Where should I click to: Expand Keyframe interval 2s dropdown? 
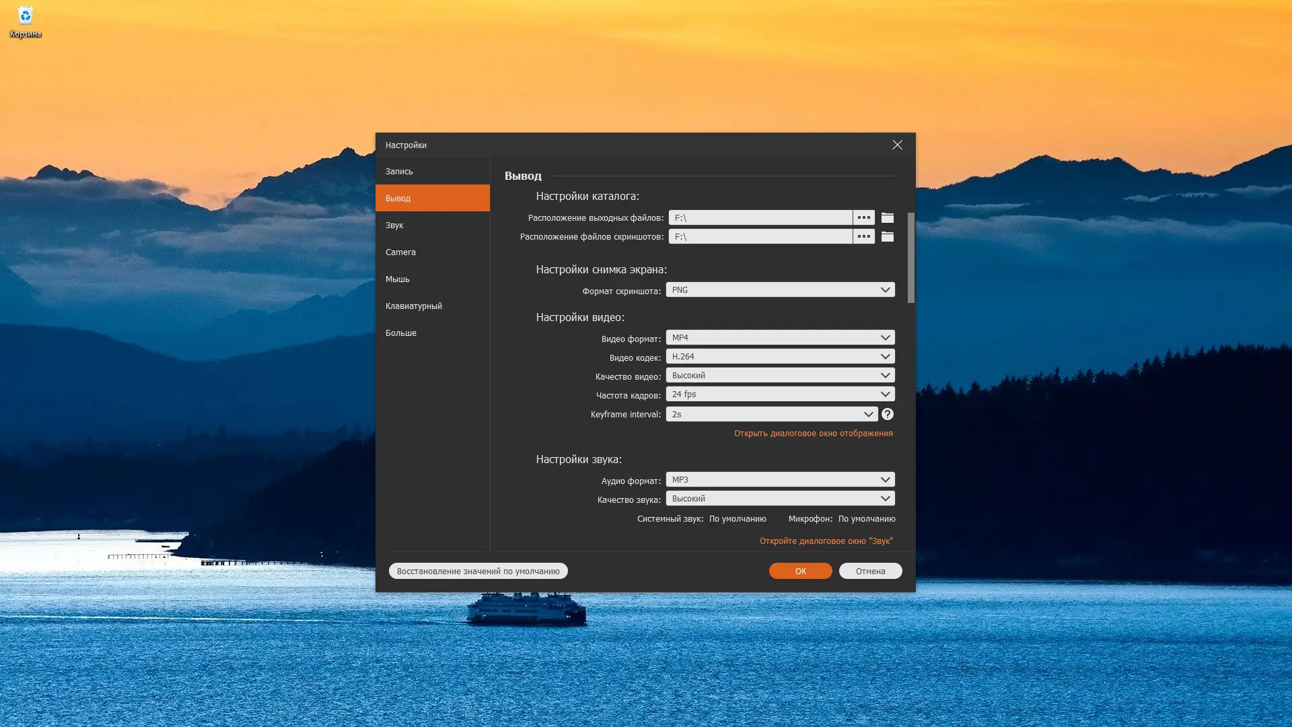coord(772,414)
